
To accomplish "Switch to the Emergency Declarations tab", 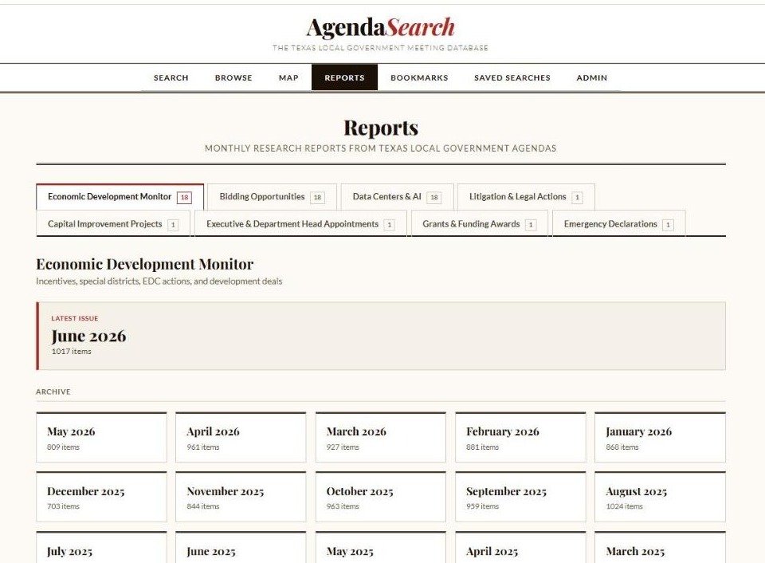I will click(x=618, y=224).
